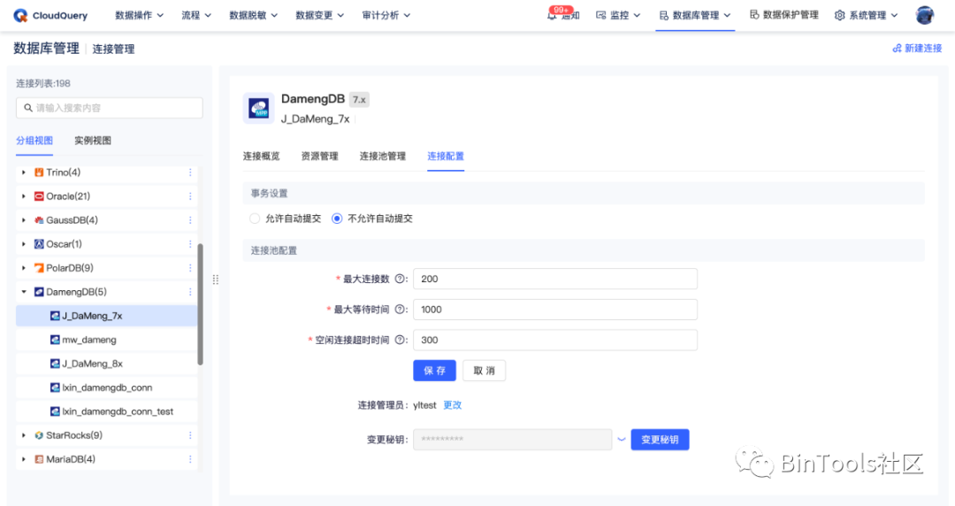Image resolution: width=955 pixels, height=506 pixels.
Task: Open the more options for DamengDB group
Action: pos(190,292)
